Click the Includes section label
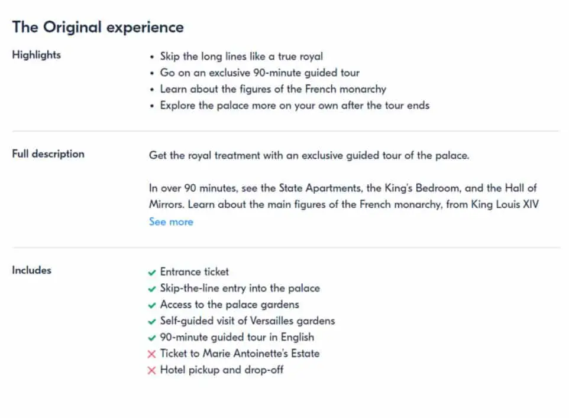The height and width of the screenshot is (418, 569). pyautogui.click(x=31, y=270)
